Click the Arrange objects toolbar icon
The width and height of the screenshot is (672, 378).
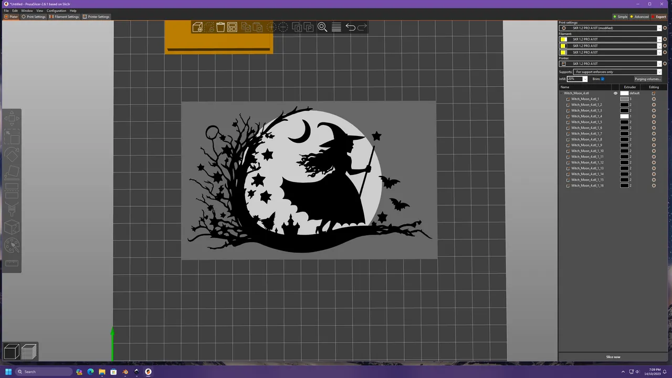pyautogui.click(x=232, y=27)
